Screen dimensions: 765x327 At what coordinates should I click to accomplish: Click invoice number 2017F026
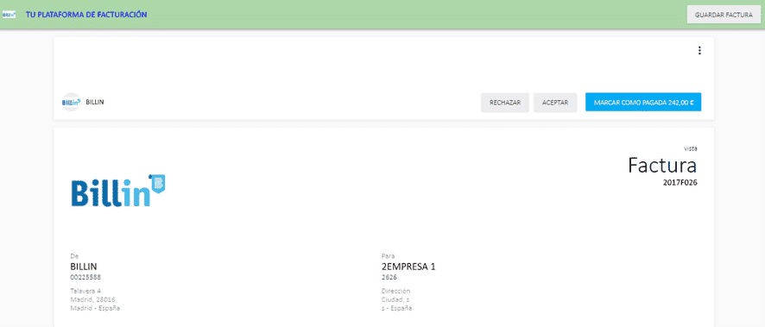point(680,182)
